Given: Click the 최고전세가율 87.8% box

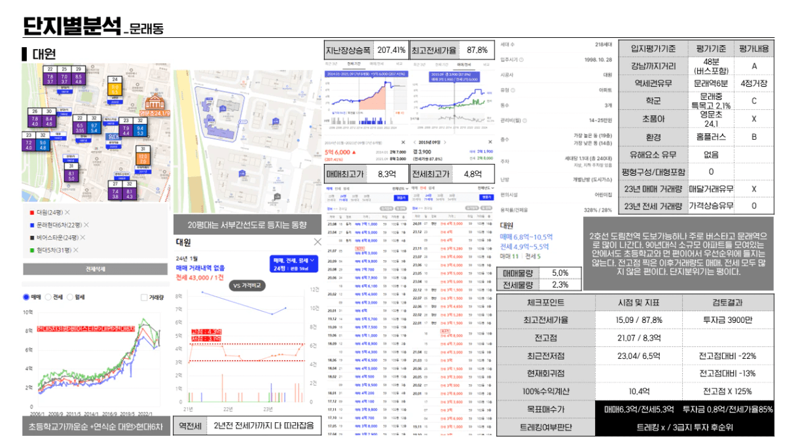Looking at the screenshot, I should [x=454, y=50].
